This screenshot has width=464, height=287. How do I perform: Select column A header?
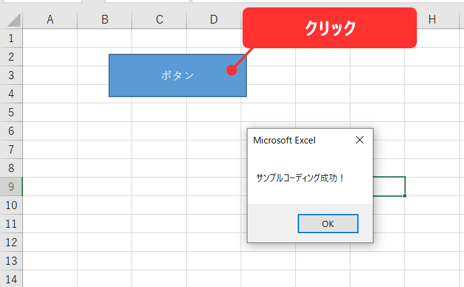pos(50,20)
